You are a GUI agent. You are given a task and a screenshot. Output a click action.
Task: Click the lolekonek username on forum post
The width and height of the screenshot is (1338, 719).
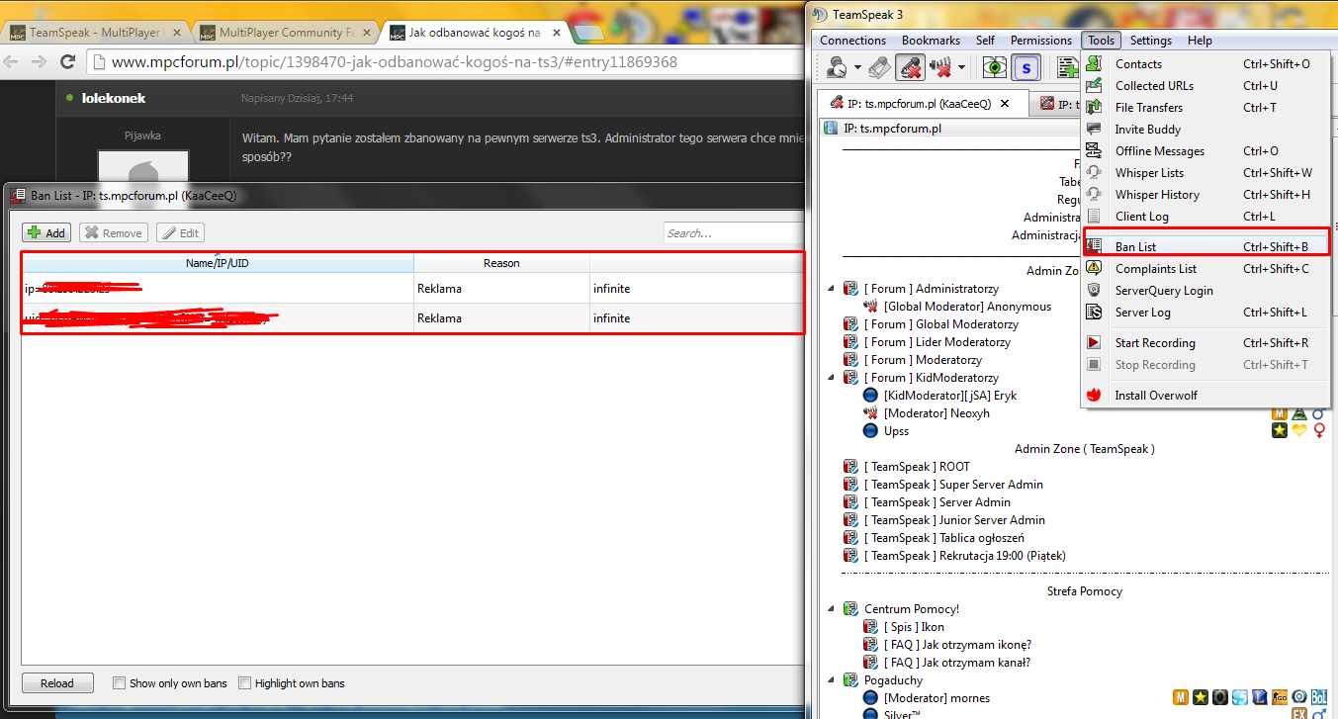[x=112, y=98]
